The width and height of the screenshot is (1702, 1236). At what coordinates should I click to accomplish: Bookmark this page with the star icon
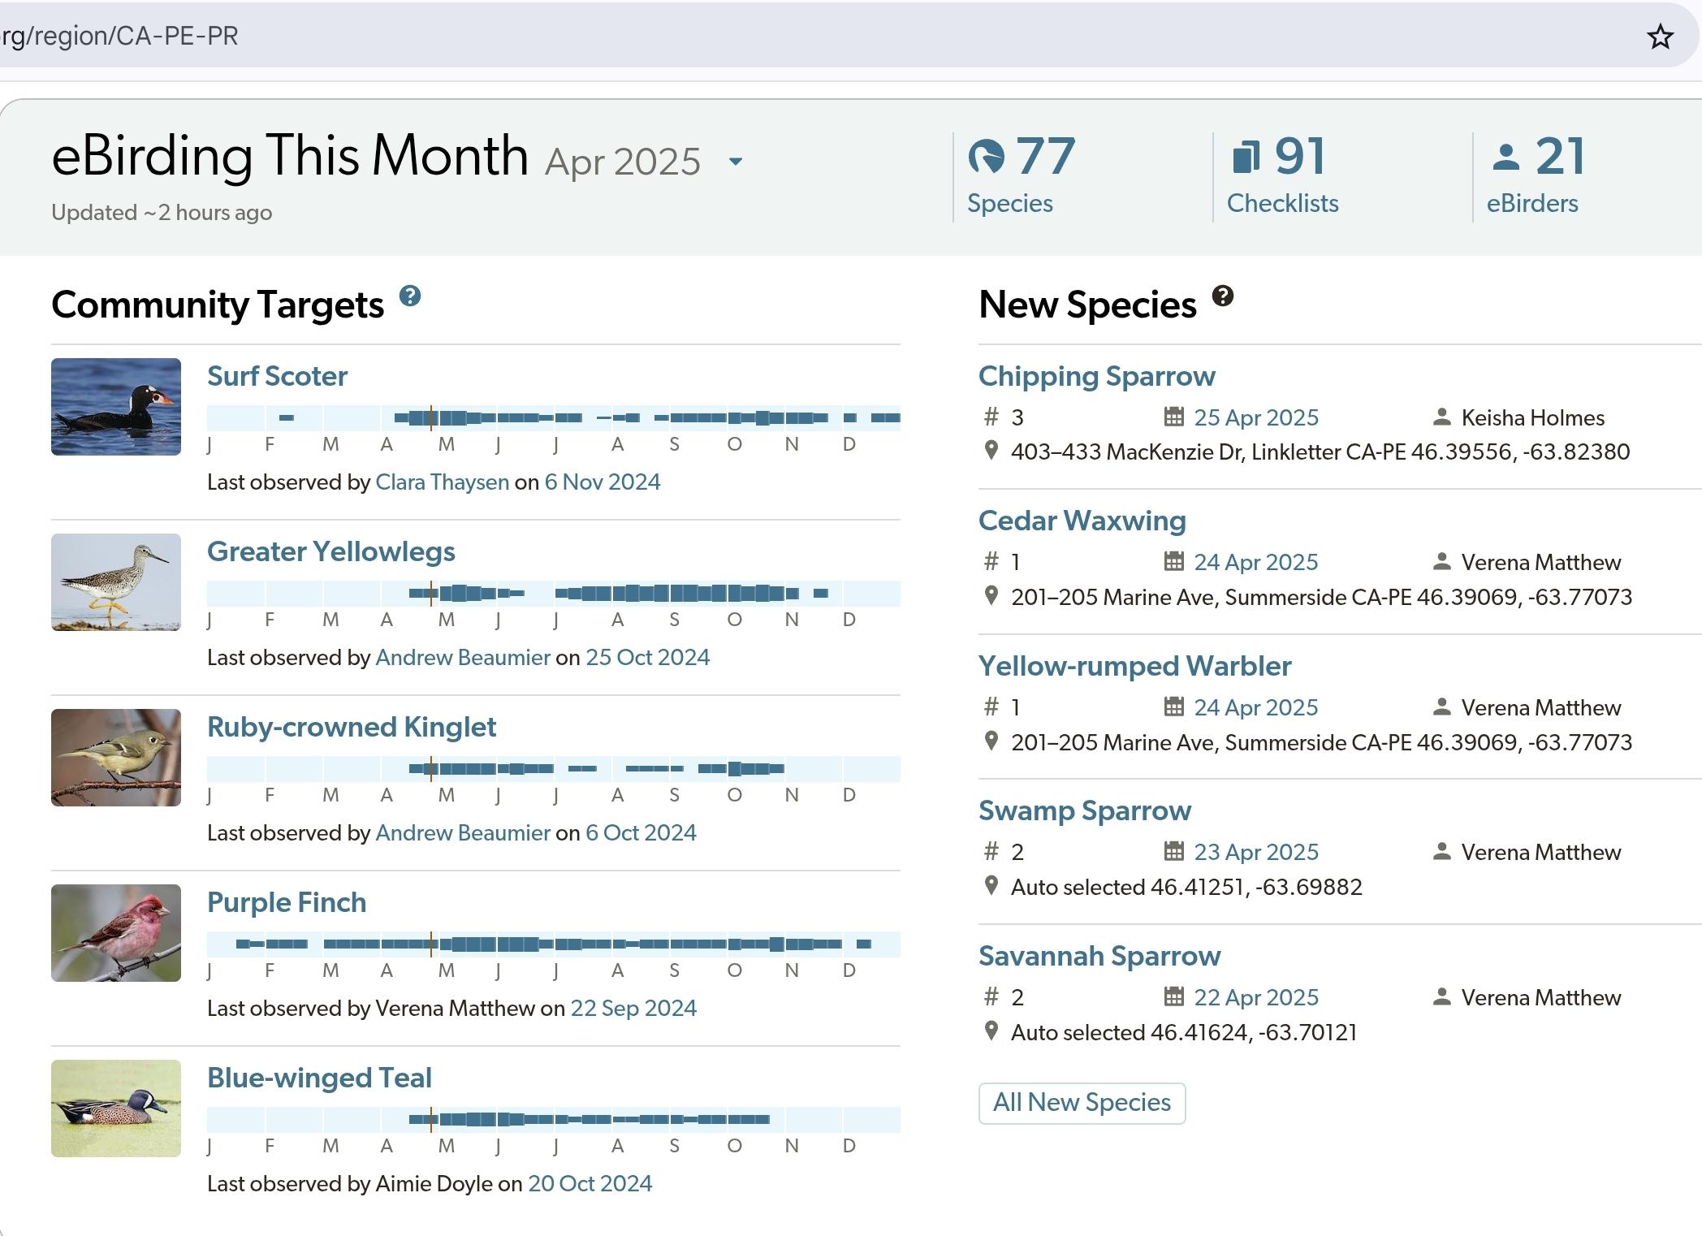point(1660,37)
